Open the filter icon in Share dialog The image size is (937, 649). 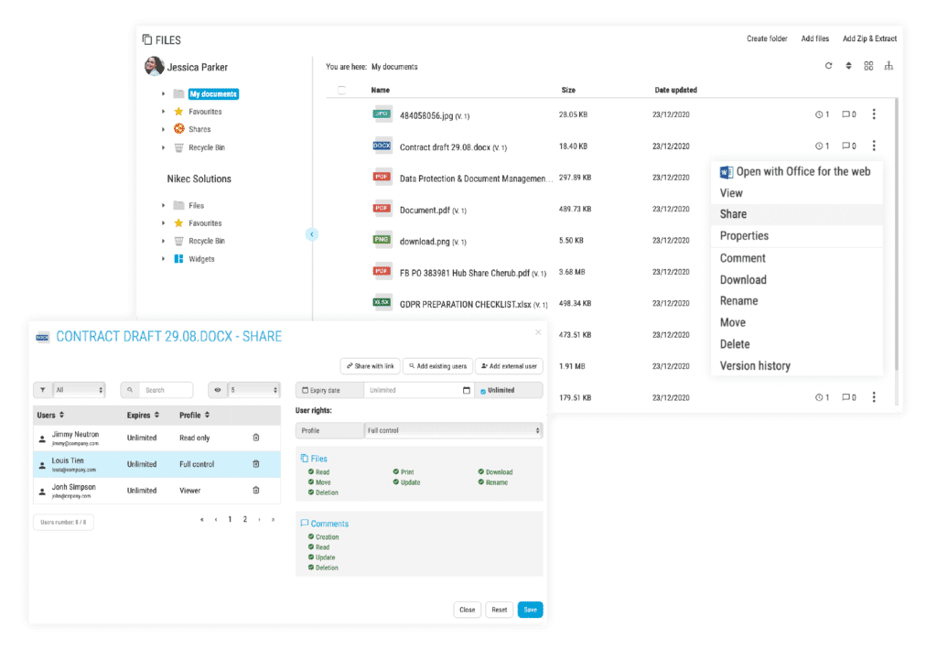tap(42, 389)
